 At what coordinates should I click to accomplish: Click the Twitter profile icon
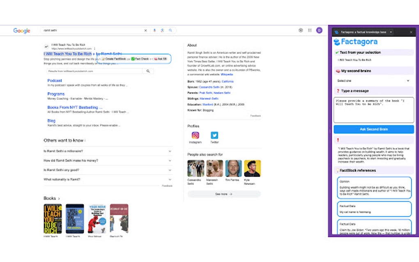[x=214, y=135]
